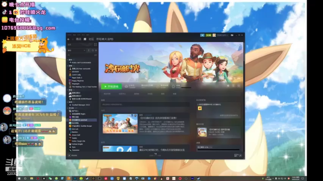Screen dimensions: 323x181
Task: Collapse the 恐怖 category
Action: (x=67, y=66)
